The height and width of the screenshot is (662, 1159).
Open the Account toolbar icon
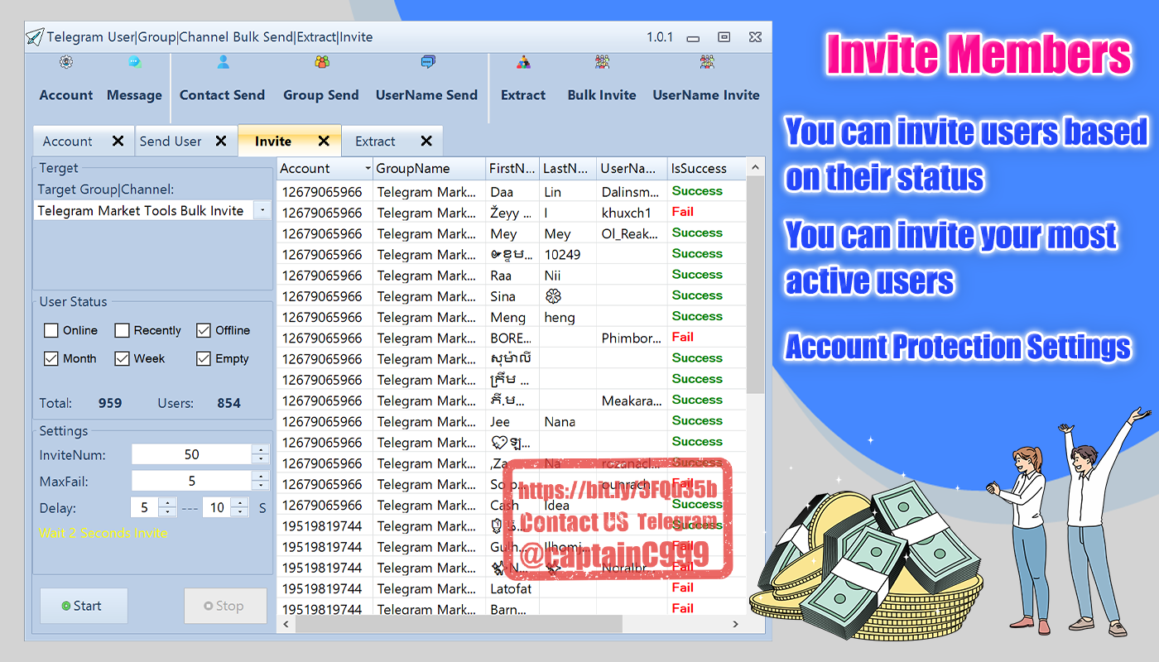(66, 63)
